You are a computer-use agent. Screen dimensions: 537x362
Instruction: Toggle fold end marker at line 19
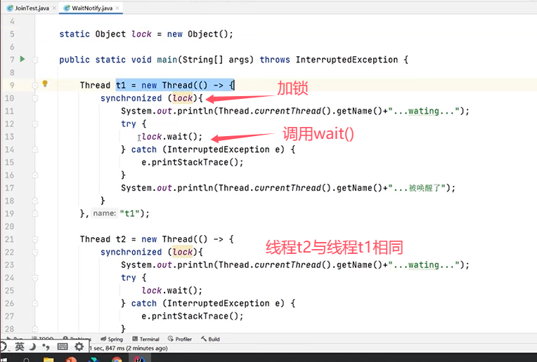pos(35,214)
